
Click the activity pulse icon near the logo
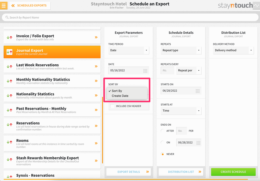[x=256, y=5]
